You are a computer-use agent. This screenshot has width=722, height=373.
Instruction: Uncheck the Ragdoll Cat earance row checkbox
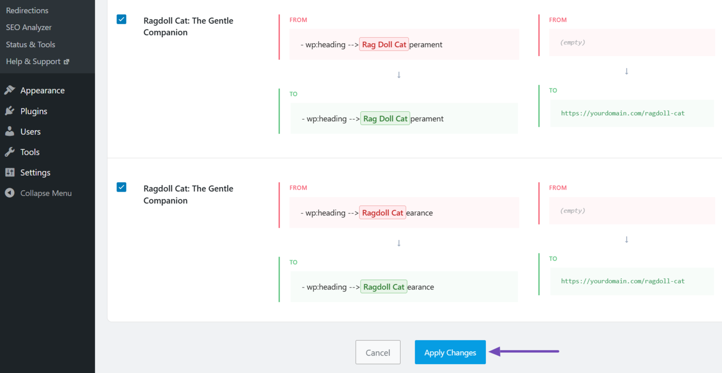[121, 187]
